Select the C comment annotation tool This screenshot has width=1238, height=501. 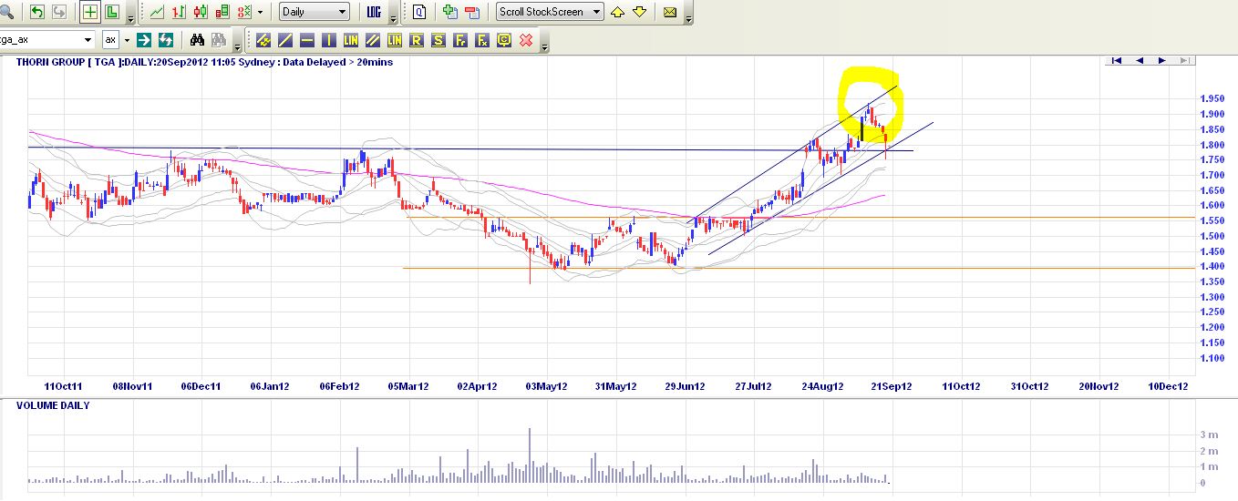[503, 40]
